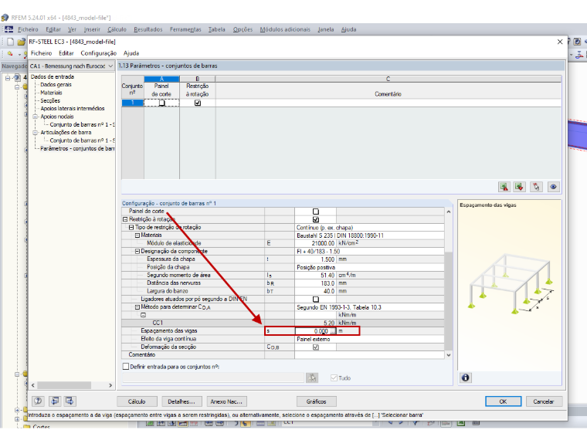Collapse Tipo de restrição de rotação node
Screen dimensions: 587x440
[x=131, y=227]
